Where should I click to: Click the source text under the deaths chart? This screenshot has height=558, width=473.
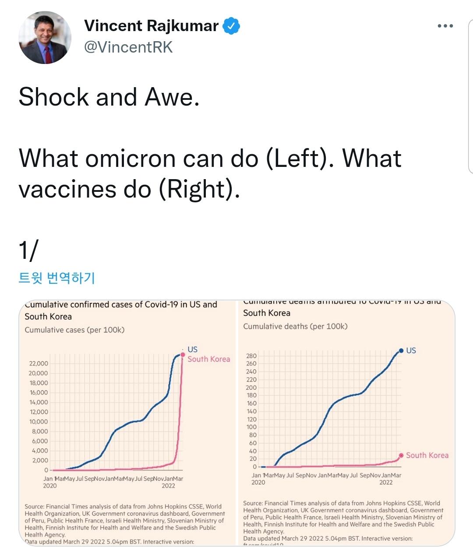click(x=343, y=517)
